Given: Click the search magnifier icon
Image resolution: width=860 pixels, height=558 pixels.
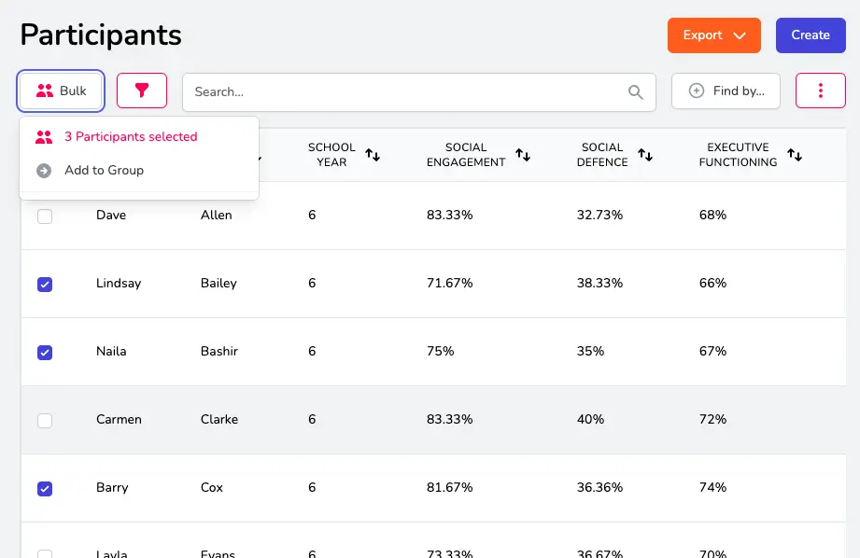Looking at the screenshot, I should click(x=636, y=91).
